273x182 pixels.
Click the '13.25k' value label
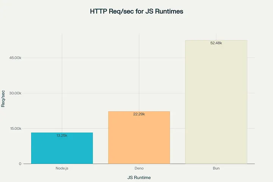click(62, 135)
